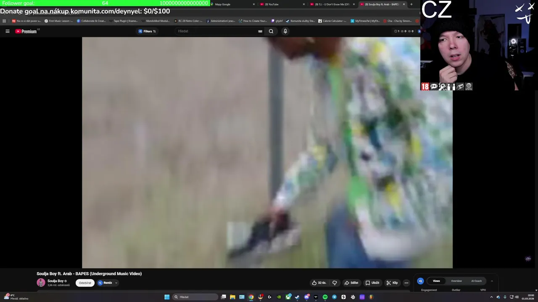Open a new browser tab with plus
The height and width of the screenshot is (302, 538).
[411, 4]
